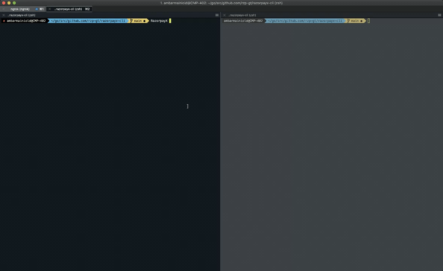Click the blue directory path in left pane
The width and height of the screenshot is (443, 271).
pyautogui.click(x=88, y=21)
